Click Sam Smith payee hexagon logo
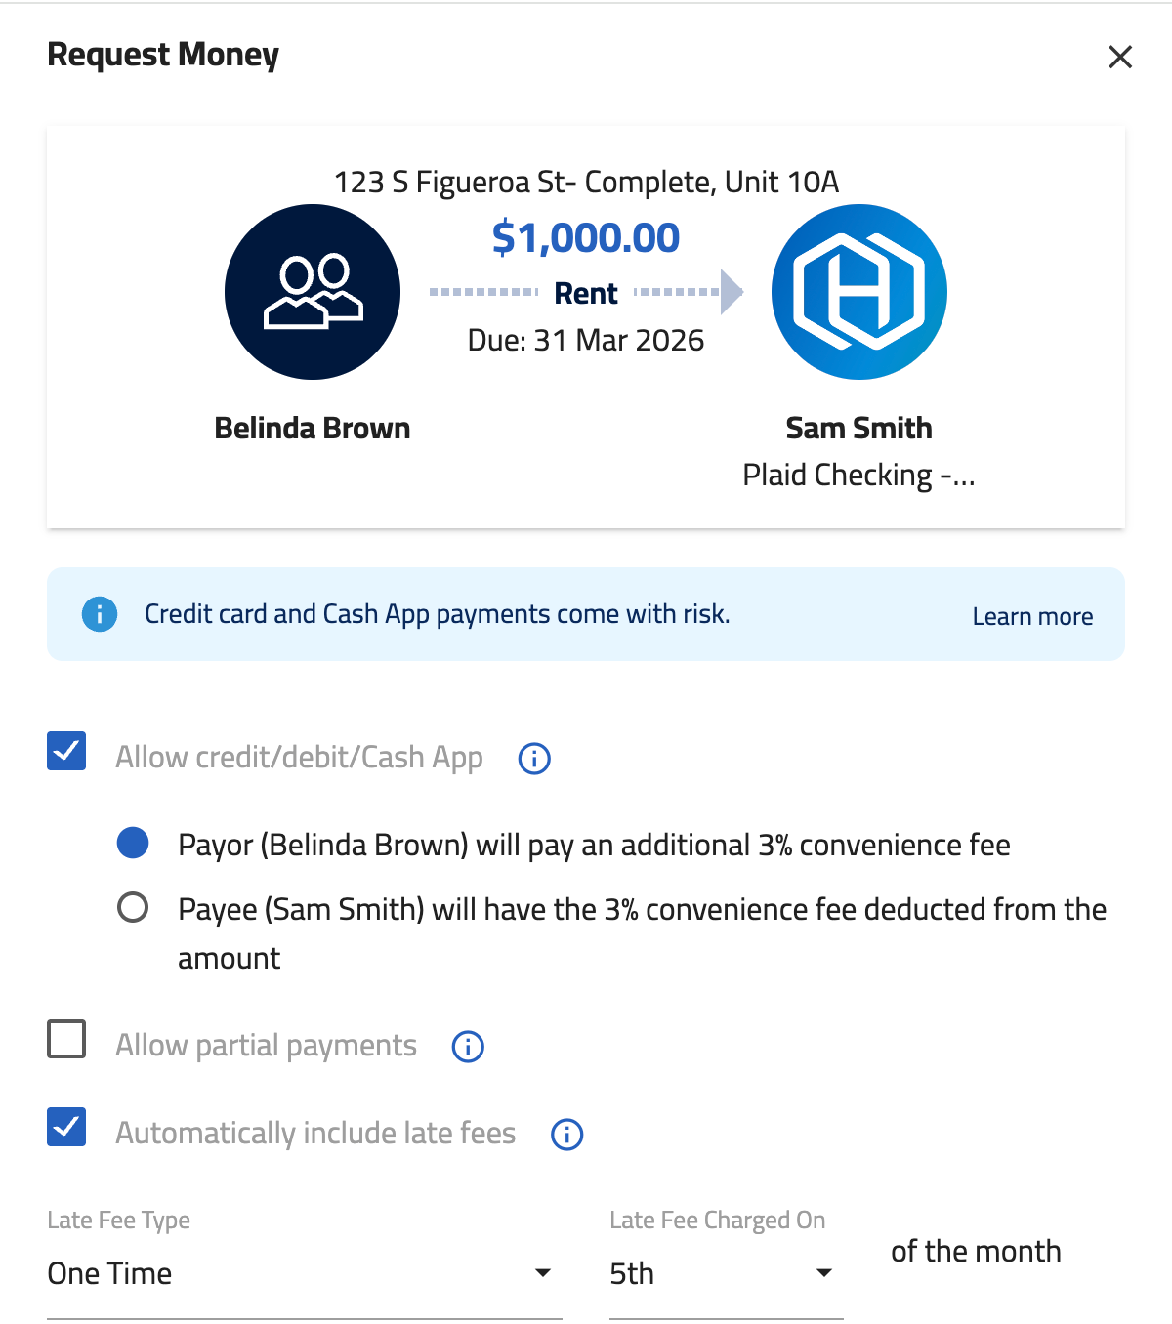Screen dimensions: 1172x1324 coord(859,292)
